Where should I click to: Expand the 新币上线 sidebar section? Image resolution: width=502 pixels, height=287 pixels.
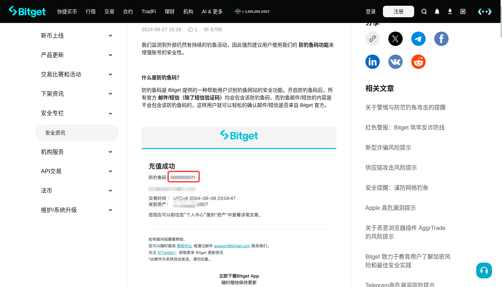coord(77,36)
